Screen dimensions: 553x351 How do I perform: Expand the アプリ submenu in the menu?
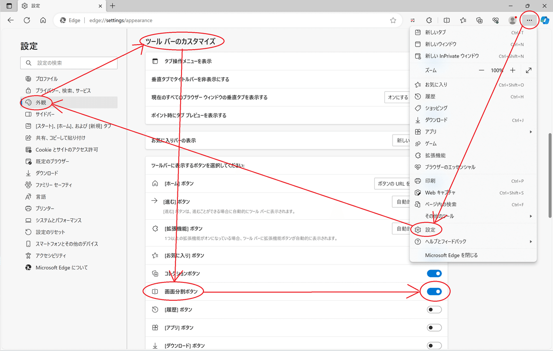pos(473,132)
